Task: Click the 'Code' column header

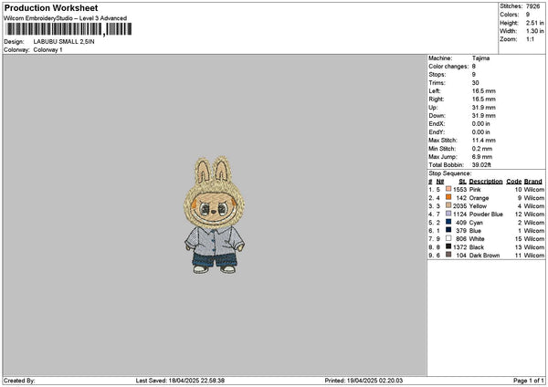Action: pyautogui.click(x=513, y=182)
